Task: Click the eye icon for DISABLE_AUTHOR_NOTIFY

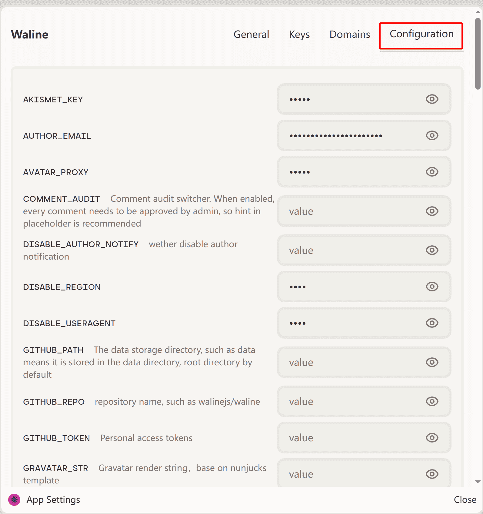Action: pyautogui.click(x=432, y=250)
